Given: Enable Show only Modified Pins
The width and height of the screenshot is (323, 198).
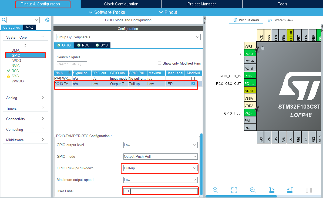Looking at the screenshot, I should click(159, 63).
